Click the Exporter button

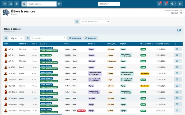pos(91,38)
